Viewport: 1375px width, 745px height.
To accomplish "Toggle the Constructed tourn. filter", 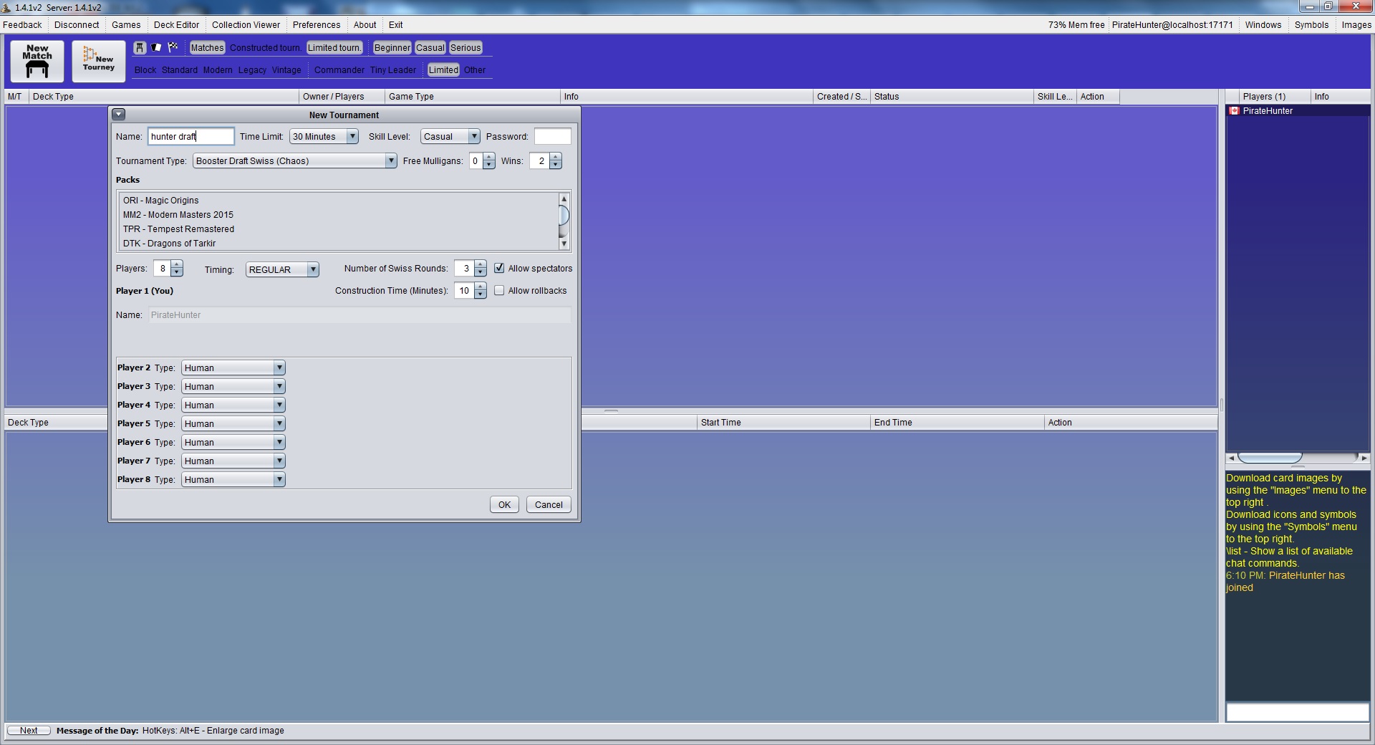I will (265, 48).
